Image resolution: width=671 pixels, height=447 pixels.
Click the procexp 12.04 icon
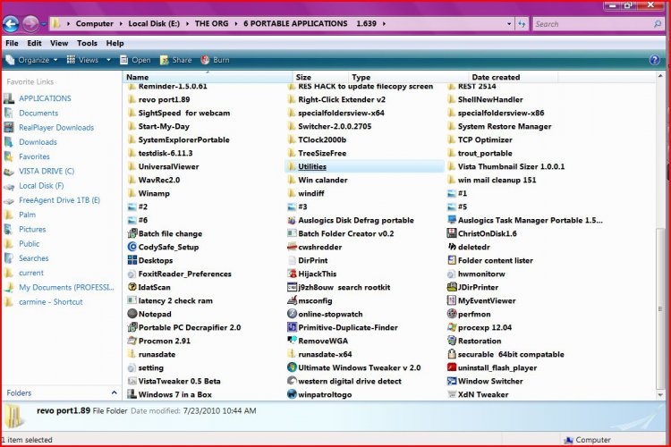[x=452, y=327]
